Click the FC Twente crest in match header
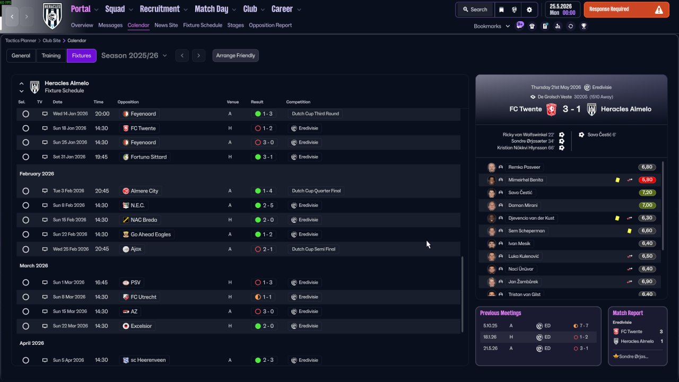This screenshot has width=679, height=382. coord(552,109)
